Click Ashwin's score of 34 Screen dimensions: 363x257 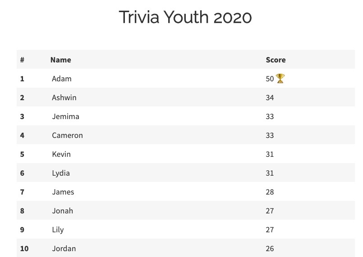pos(270,98)
